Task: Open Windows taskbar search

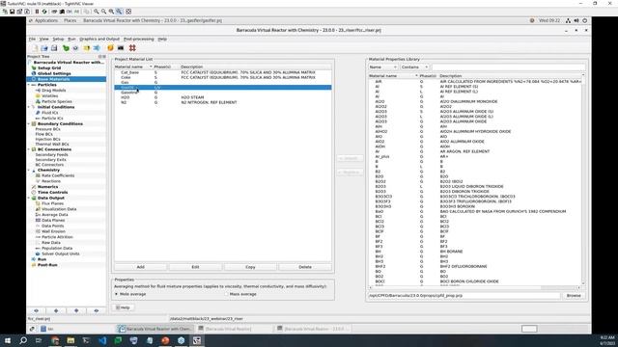Action: coord(23,340)
